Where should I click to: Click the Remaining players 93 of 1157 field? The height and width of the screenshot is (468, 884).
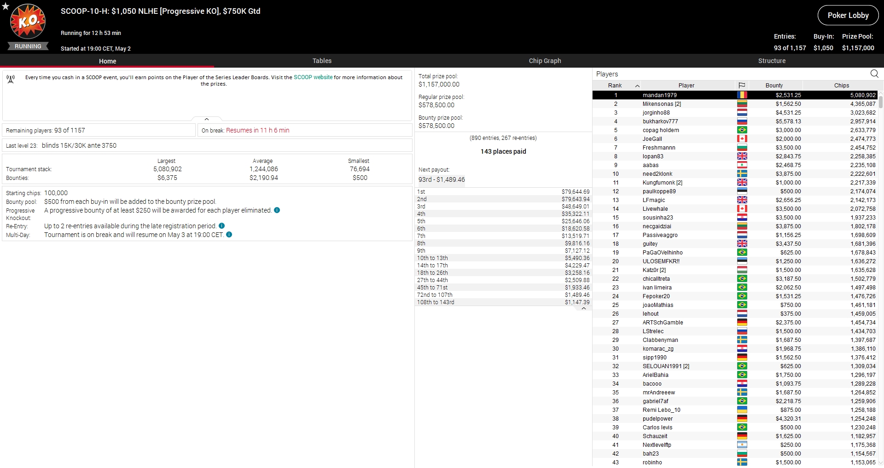(x=99, y=130)
